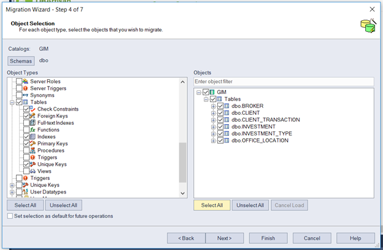The height and width of the screenshot is (250, 383).
Task: Click the Object Types scrollbar thumb
Action: click(x=182, y=162)
